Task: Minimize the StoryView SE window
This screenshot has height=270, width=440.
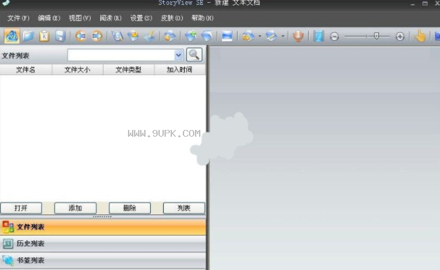Action: pos(412,3)
